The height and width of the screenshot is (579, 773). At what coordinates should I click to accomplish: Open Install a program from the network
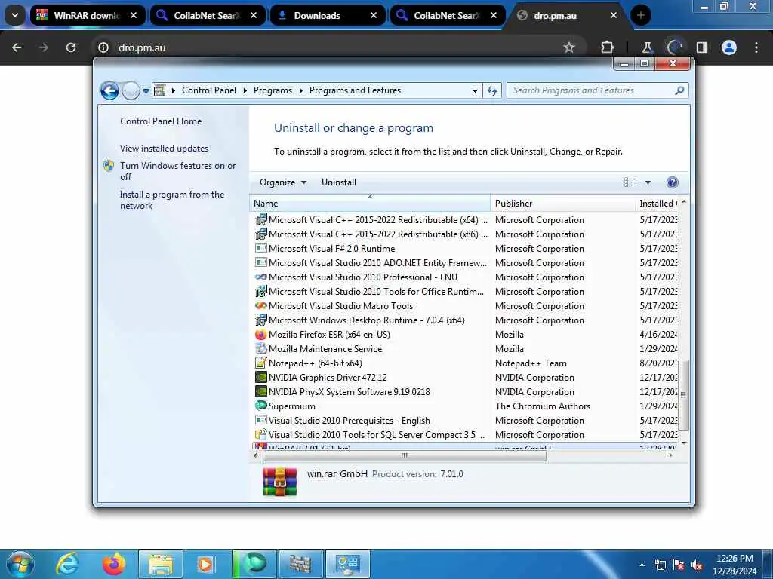pyautogui.click(x=172, y=200)
